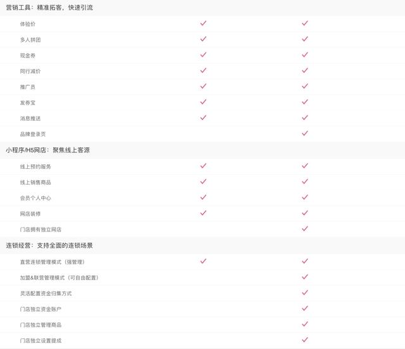Screen dimensions: 405x349
Task: Click the 加盟&联营管理模式 row label
Action: pos(59,278)
